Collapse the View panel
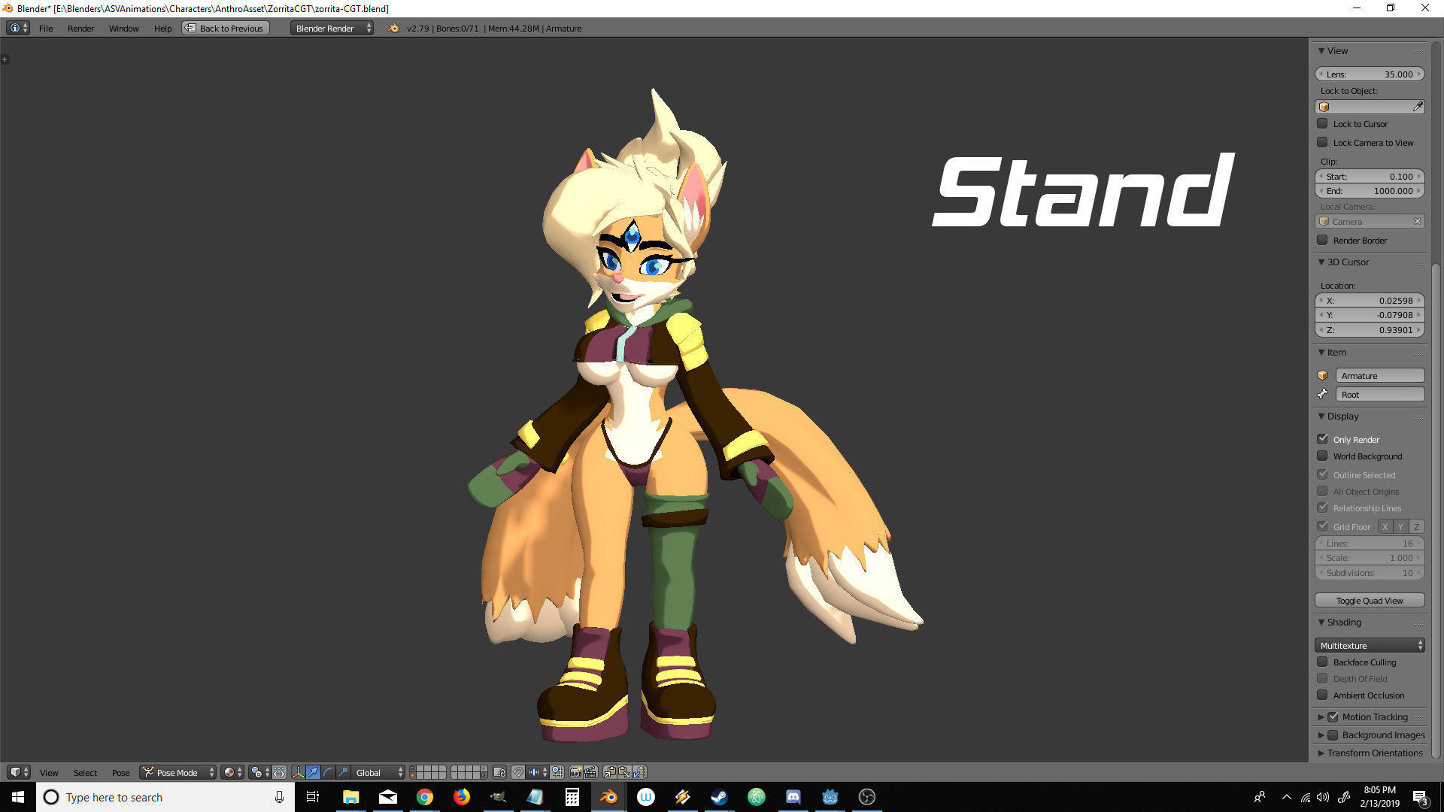This screenshot has height=812, width=1444. (1321, 50)
